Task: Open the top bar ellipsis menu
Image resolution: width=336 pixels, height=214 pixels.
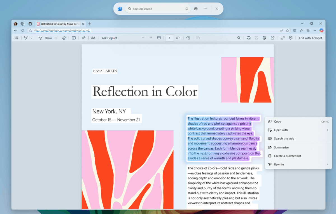Action: 205,9
